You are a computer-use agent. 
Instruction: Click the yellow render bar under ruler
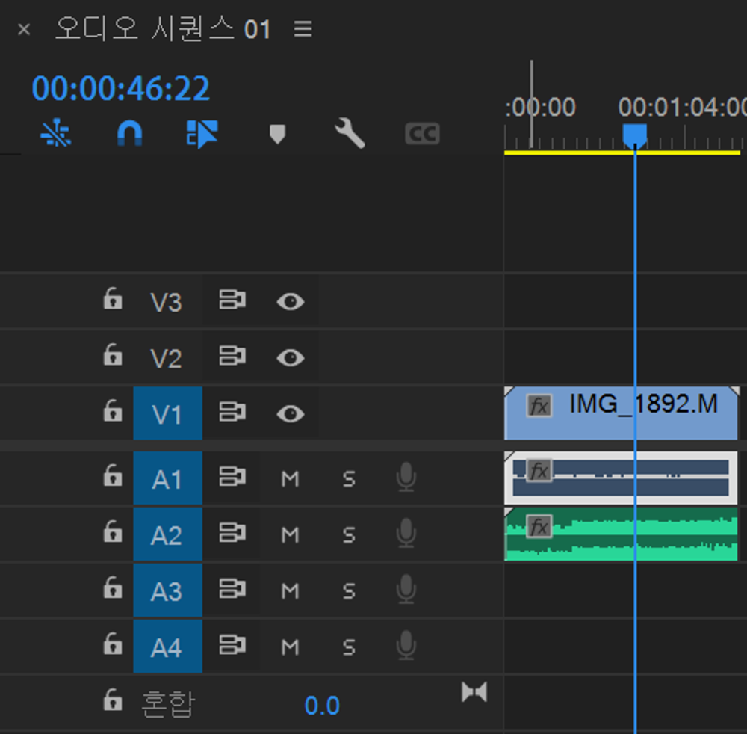pyautogui.click(x=622, y=152)
